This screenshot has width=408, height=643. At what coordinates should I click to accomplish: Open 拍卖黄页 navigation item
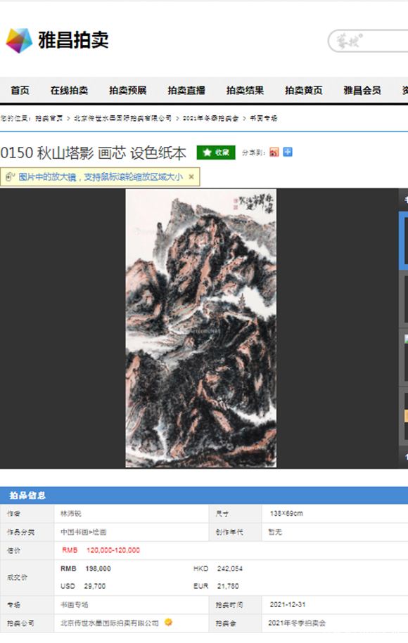point(304,90)
